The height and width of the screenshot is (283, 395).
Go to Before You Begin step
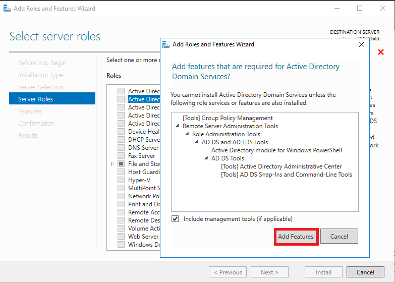click(x=42, y=63)
